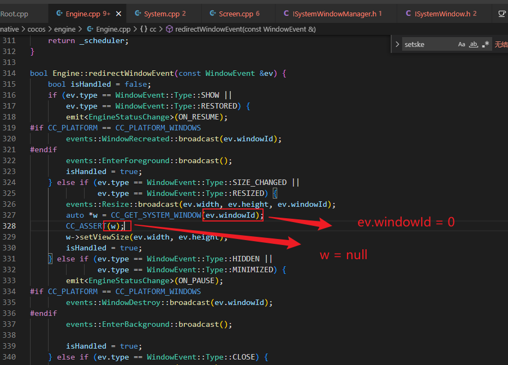508x365 pixels.
Task: Expand the search widget to show replace field
Action: [x=397, y=44]
